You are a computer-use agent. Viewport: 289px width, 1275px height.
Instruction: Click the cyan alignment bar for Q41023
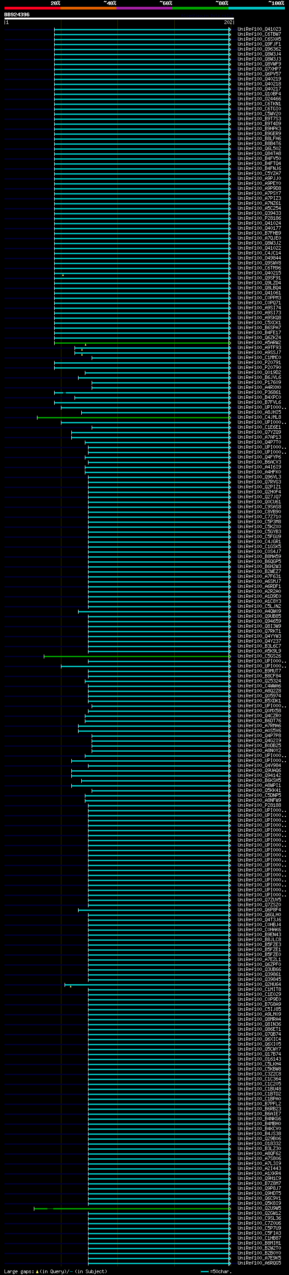[x=142, y=30]
